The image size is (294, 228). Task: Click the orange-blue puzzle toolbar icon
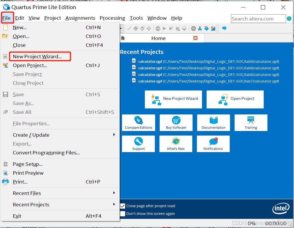[213, 29]
